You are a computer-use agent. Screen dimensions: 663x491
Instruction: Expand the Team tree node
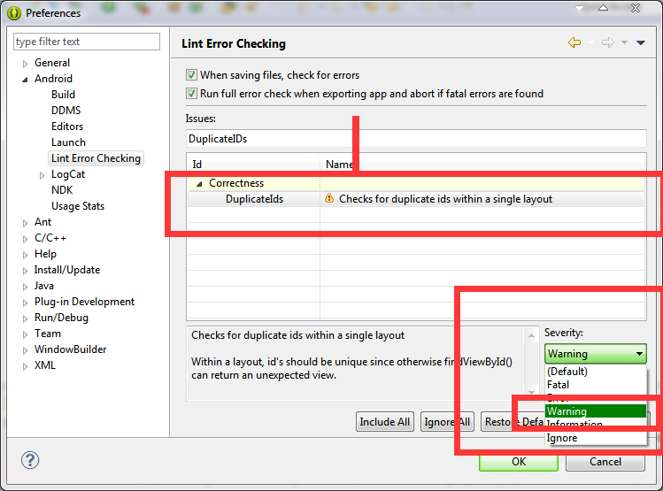click(x=25, y=334)
